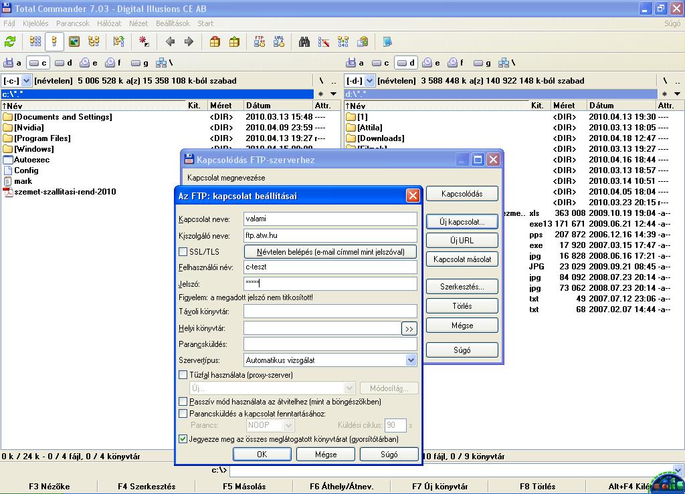Click into the 'Távoli könyvtár' field
This screenshot has height=494, width=685.
click(x=330, y=311)
